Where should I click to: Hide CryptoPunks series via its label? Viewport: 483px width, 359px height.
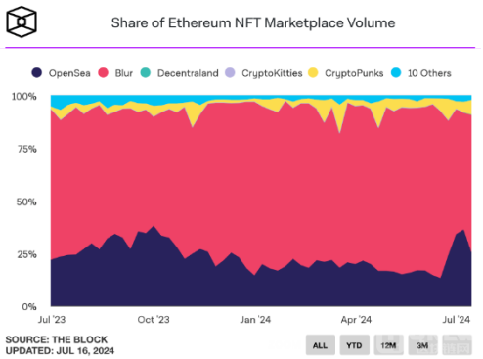pos(354,73)
